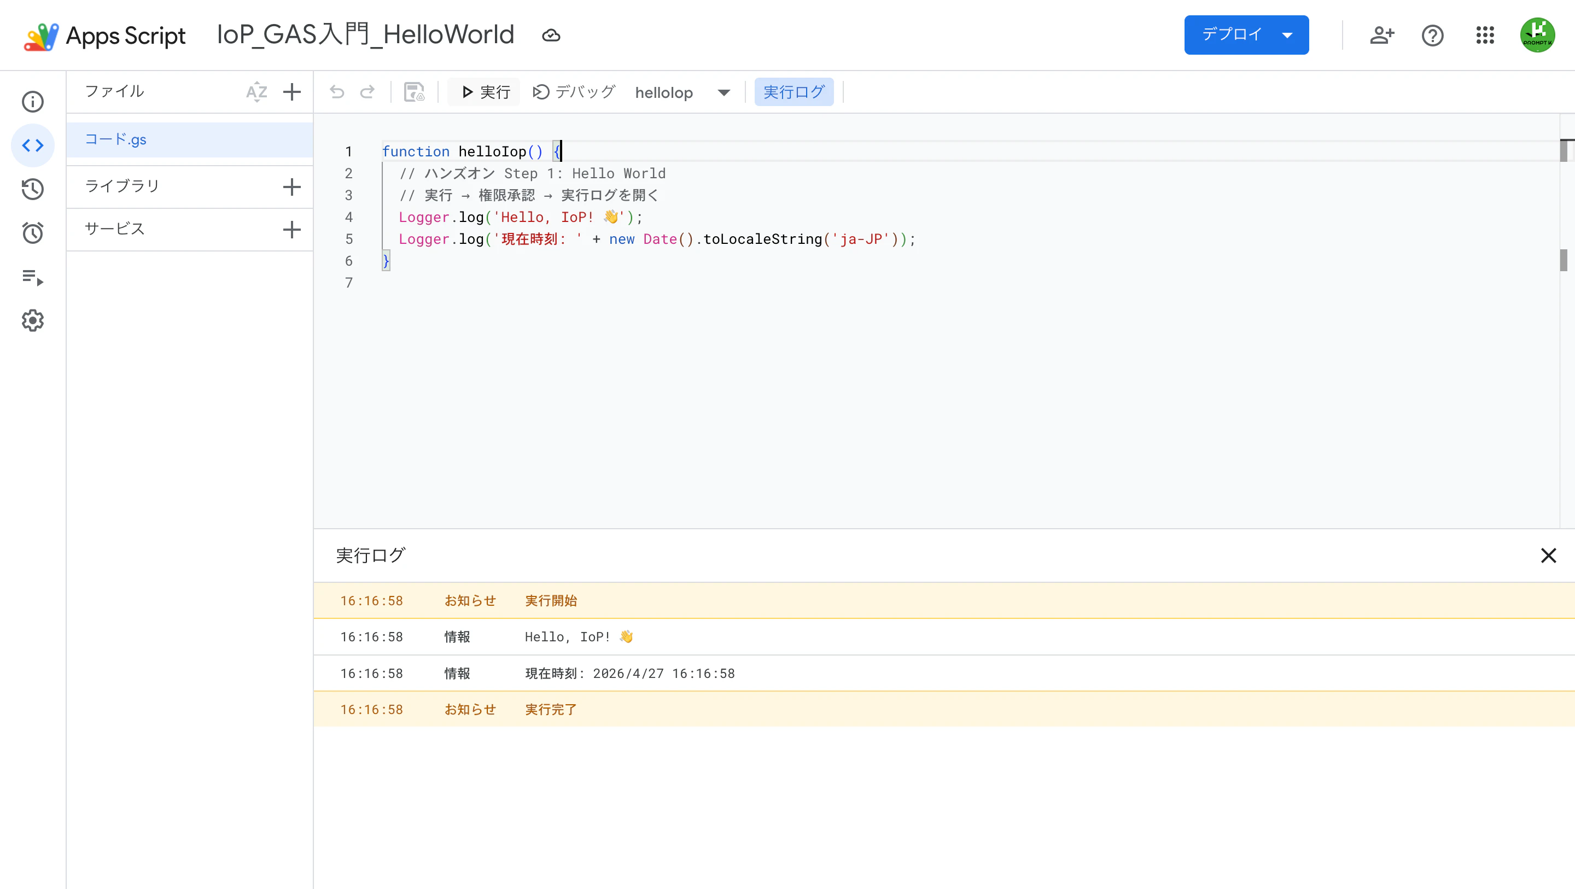Add a library with plus icon

pyautogui.click(x=291, y=186)
